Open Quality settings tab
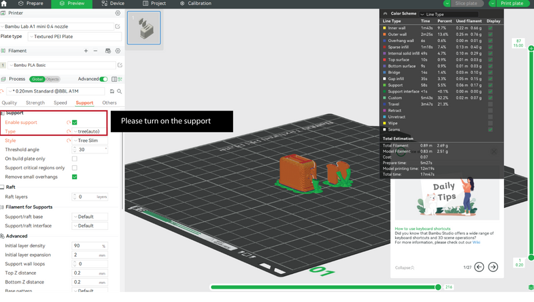This screenshot has width=534, height=302. [9, 103]
